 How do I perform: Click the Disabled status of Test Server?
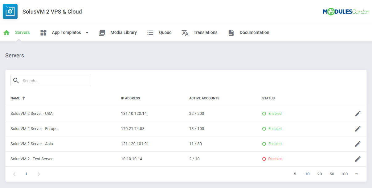275,159
